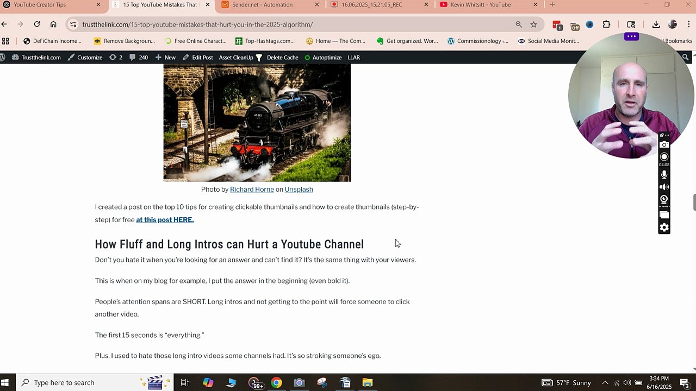This screenshot has width=696, height=391.
Task: Open the Home — The Com... bookmark
Action: click(335, 41)
